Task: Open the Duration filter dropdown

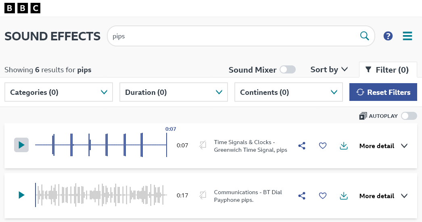Action: [x=174, y=92]
